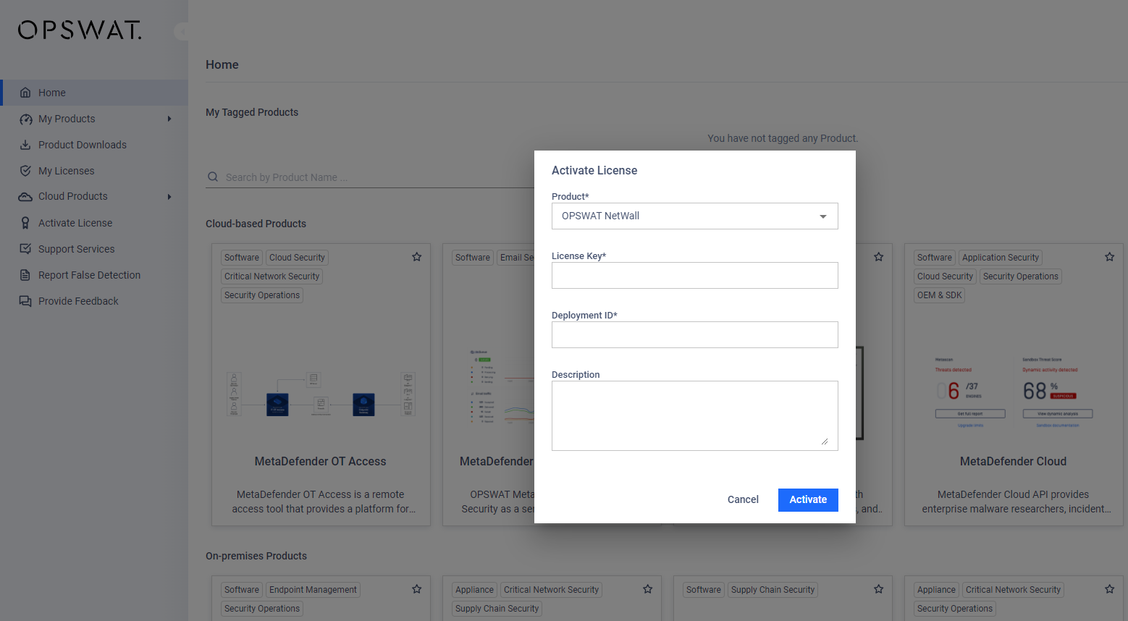Toggle star on card right of dialog

pyautogui.click(x=879, y=257)
